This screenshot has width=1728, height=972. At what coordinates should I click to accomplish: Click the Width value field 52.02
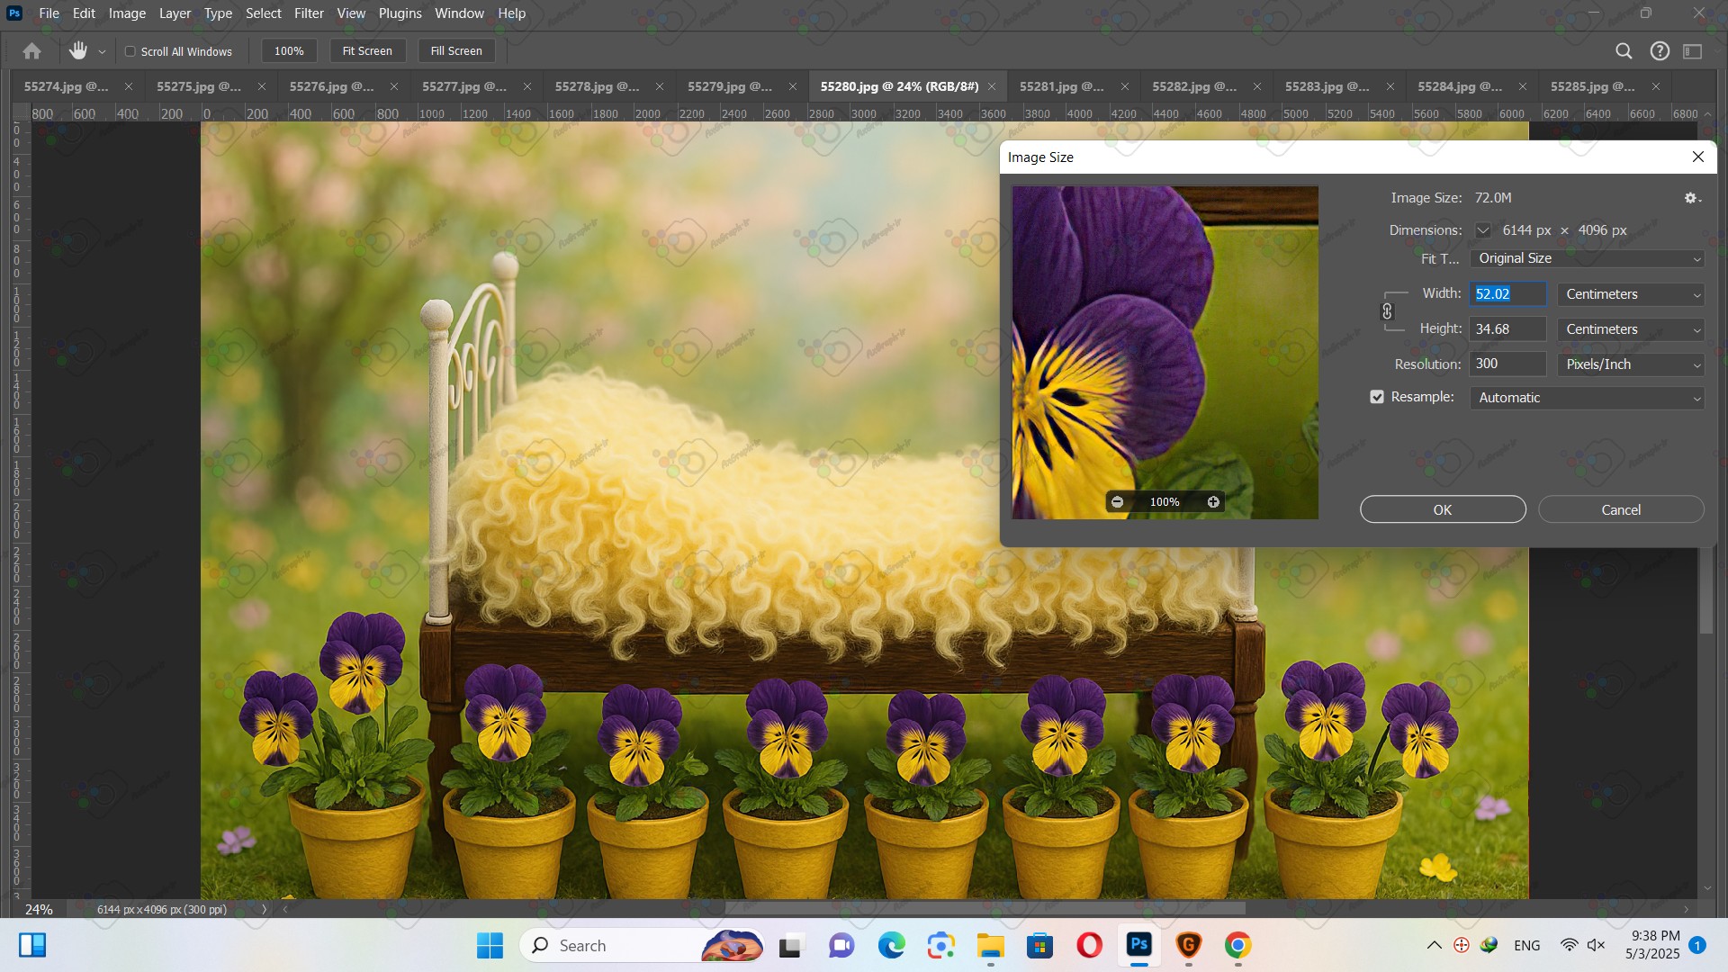1507,294
